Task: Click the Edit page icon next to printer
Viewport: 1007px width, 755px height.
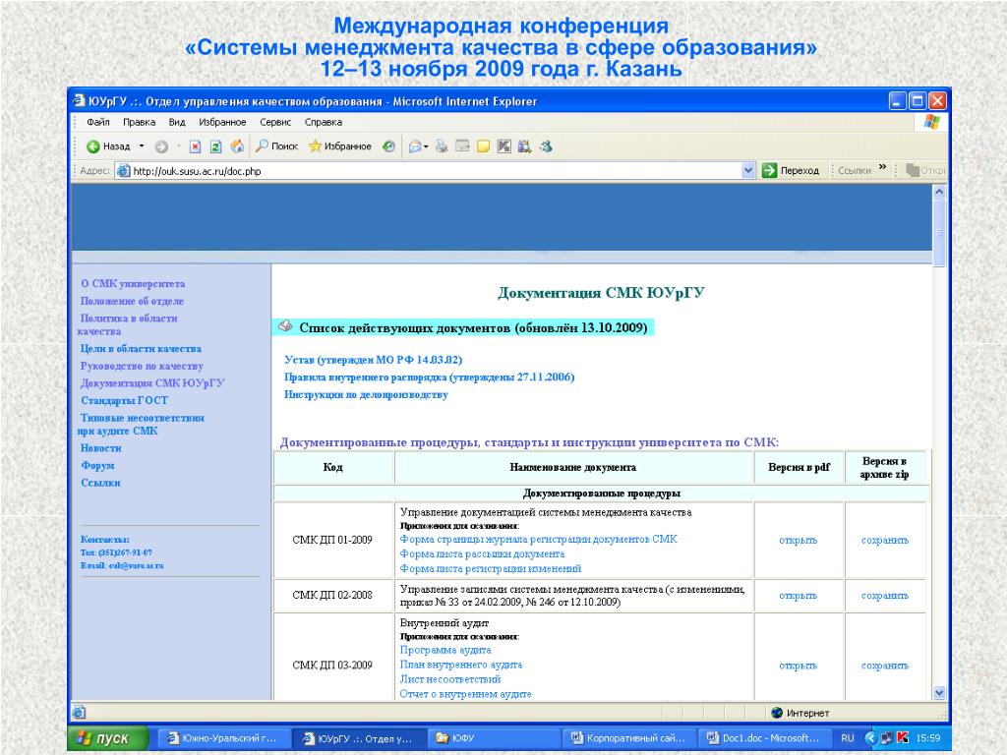Action: click(462, 146)
